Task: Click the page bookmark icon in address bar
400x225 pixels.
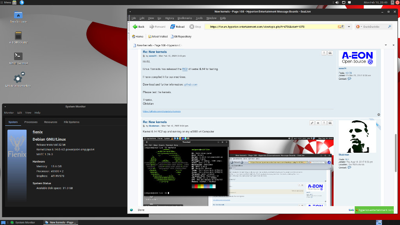Action: [343, 27]
